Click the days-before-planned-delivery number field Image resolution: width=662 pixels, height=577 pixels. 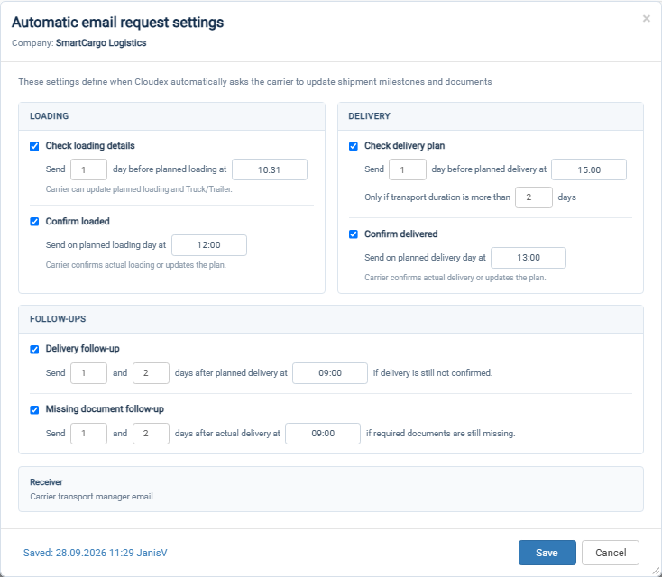[408, 169]
